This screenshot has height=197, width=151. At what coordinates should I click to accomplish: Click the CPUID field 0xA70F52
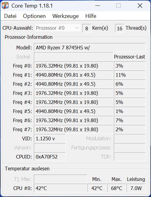[50, 157]
